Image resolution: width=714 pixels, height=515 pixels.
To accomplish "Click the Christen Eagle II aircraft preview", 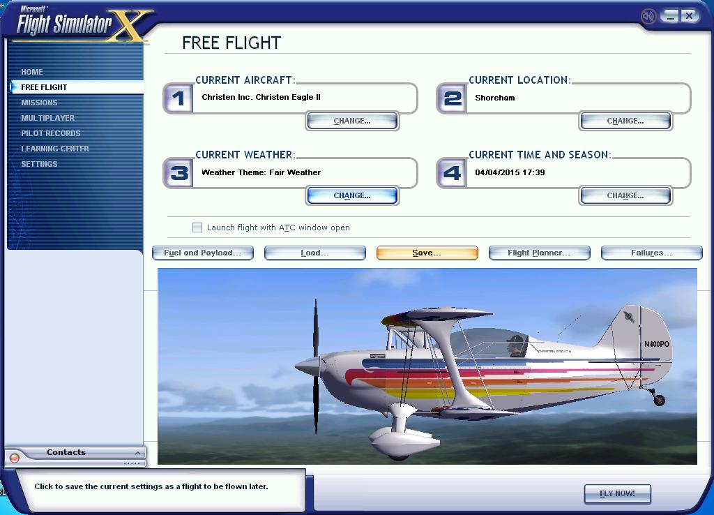I will pos(427,366).
